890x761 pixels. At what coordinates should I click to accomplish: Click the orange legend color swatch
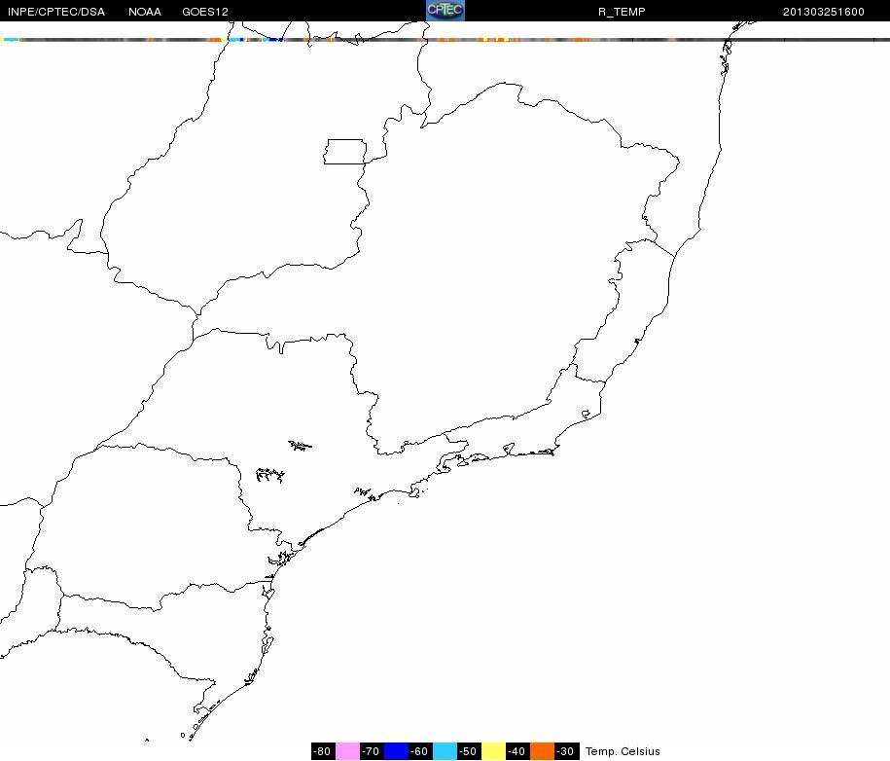click(x=542, y=750)
